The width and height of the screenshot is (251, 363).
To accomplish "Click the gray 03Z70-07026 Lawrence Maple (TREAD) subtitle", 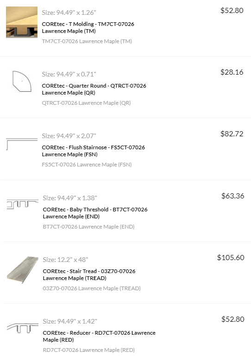I will click(x=92, y=288).
